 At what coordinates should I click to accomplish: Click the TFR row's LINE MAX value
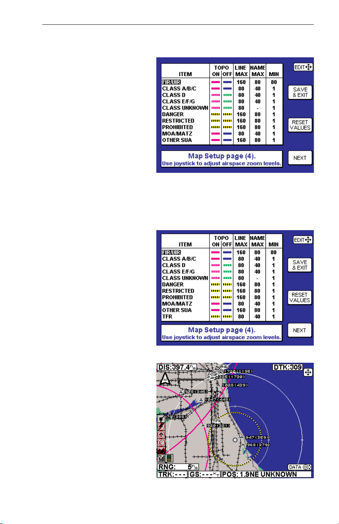tap(240, 317)
